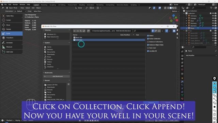This screenshot has height=123, width=218.
Task: Toggle the Instance Object Data checkbox
Action: coord(148,45)
